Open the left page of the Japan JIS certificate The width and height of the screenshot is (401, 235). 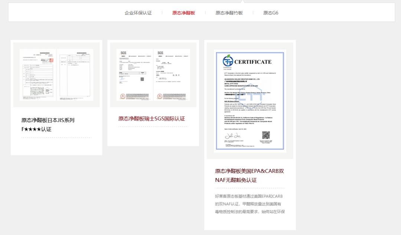(x=38, y=75)
